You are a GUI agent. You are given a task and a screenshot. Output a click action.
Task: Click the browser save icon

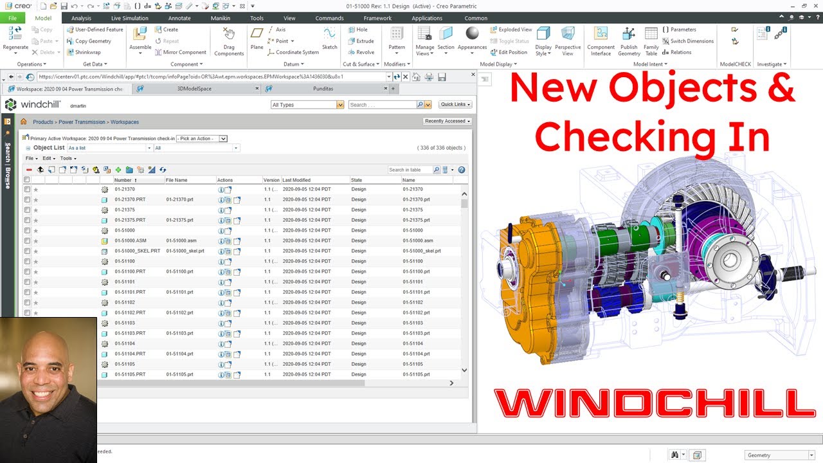click(442, 77)
